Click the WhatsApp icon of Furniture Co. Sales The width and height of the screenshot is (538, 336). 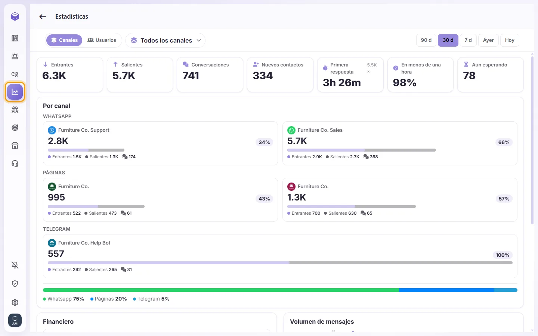291,130
